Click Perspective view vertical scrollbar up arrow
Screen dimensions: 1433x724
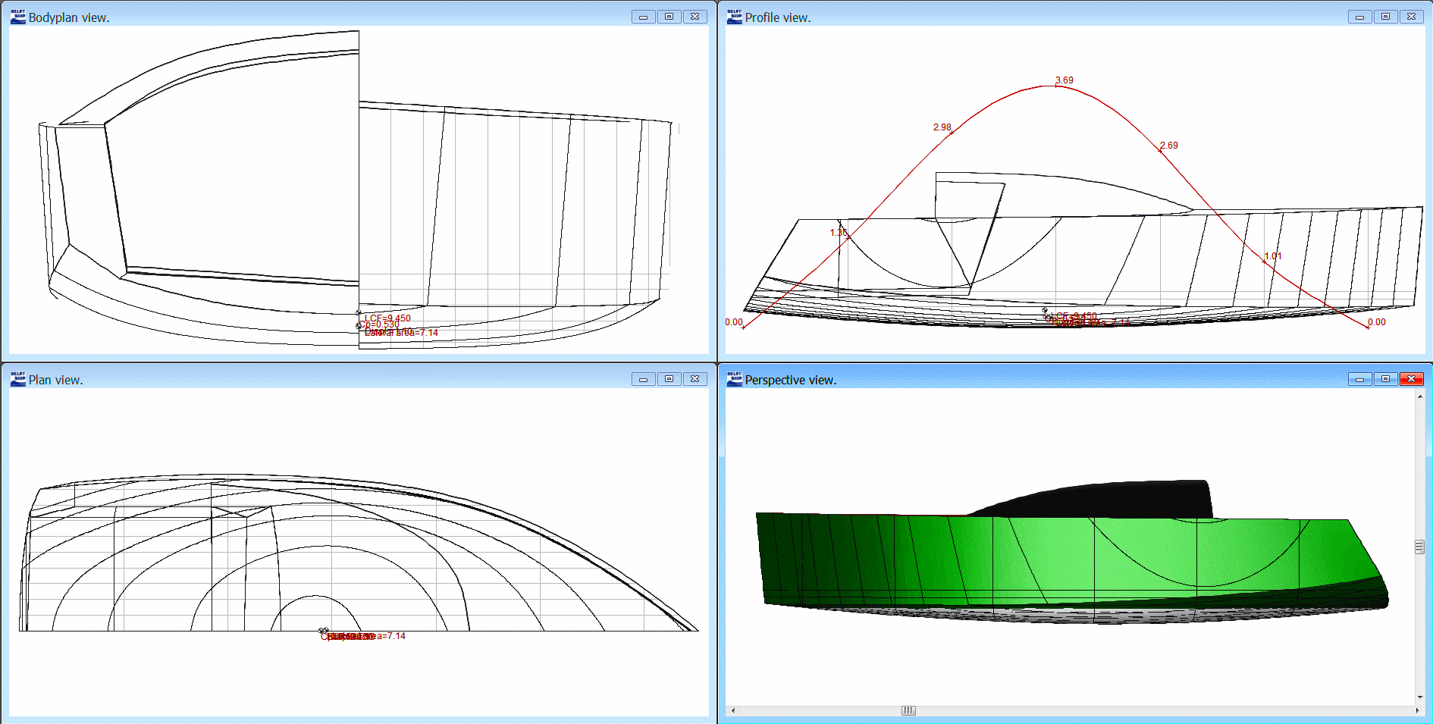(x=1419, y=396)
